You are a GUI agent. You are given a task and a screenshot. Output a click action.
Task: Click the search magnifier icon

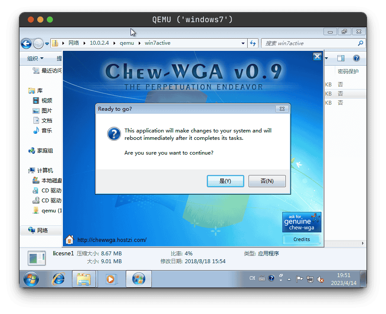point(360,43)
